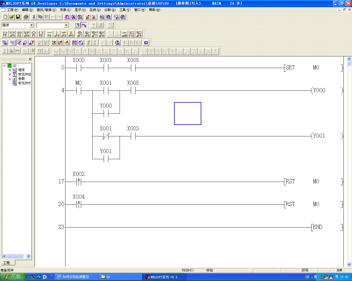Toggle the write mode ladder button
The width and height of the screenshot is (352, 281).
point(19,43)
